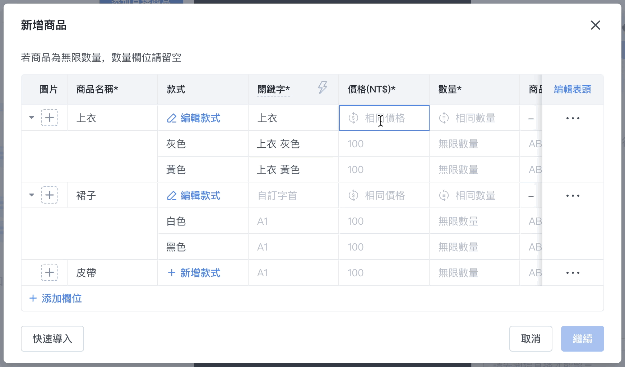Click the 取消 button

[x=531, y=339]
